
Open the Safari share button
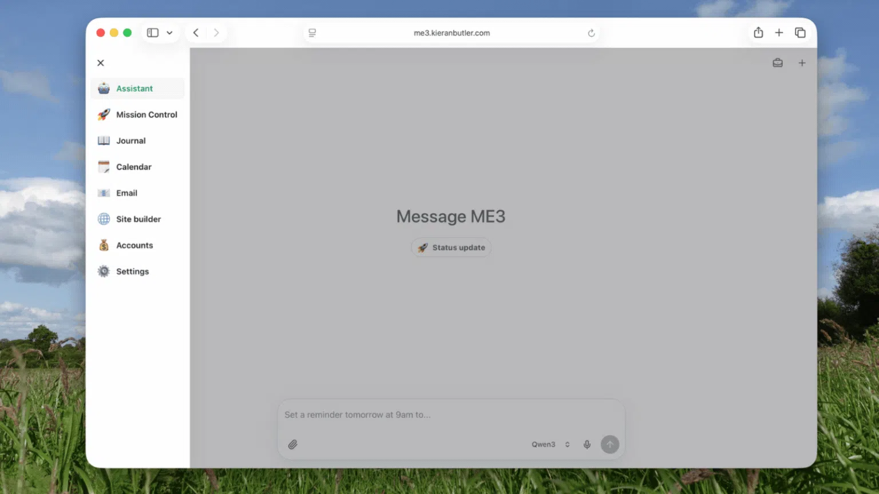(758, 33)
